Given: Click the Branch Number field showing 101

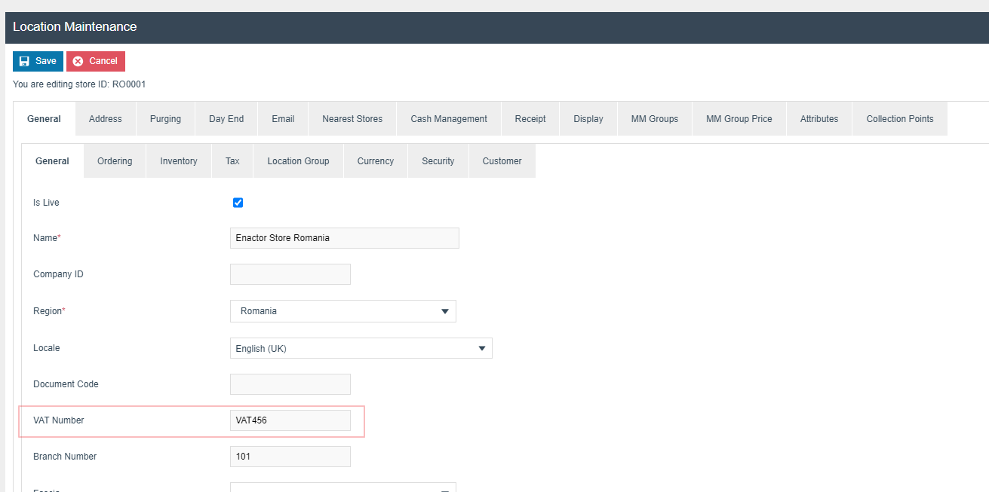Looking at the screenshot, I should 290,457.
